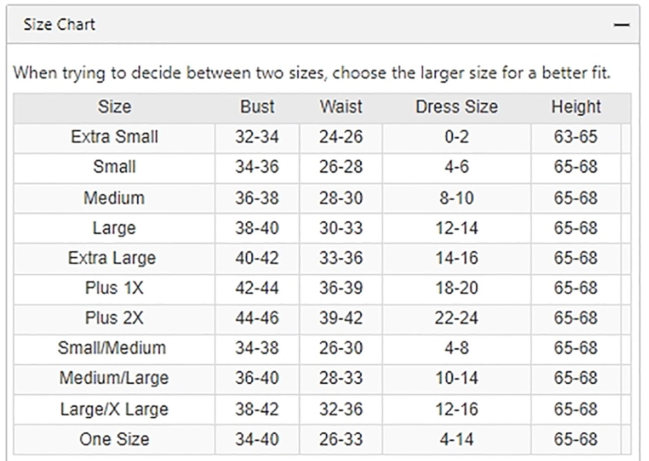Select the Height column header
649x461 pixels.
(x=576, y=106)
